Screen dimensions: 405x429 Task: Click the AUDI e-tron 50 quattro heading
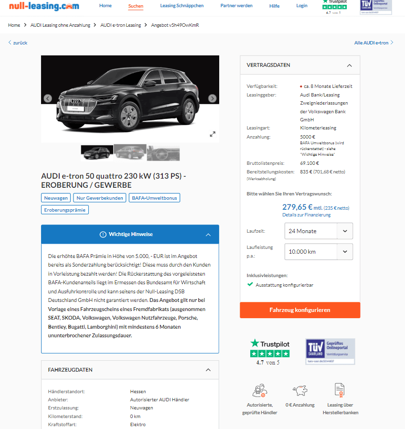point(114,181)
